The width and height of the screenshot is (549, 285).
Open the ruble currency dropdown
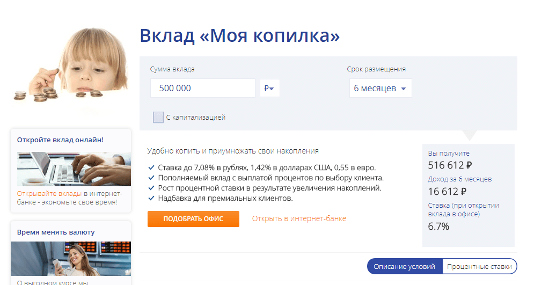(x=270, y=89)
